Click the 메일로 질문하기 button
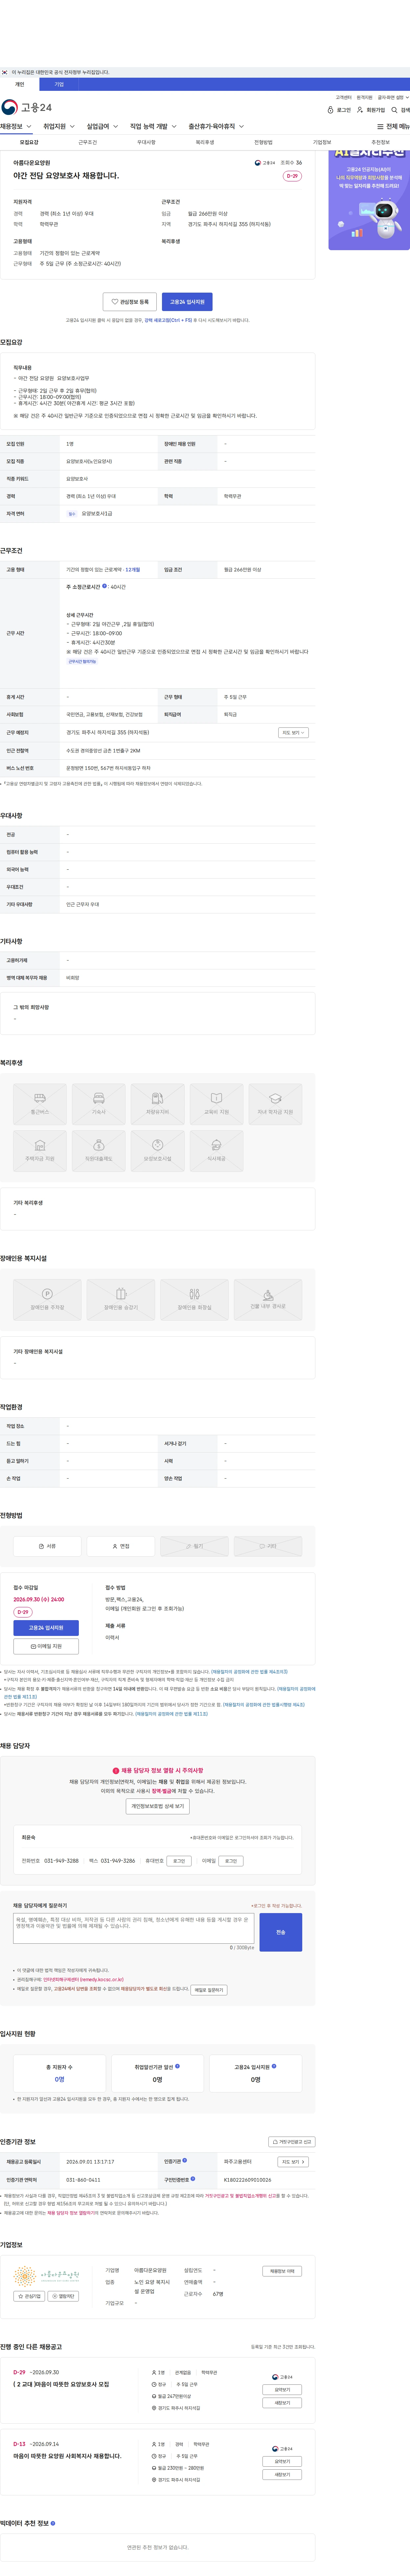The width and height of the screenshot is (410, 2576). click(x=209, y=1990)
